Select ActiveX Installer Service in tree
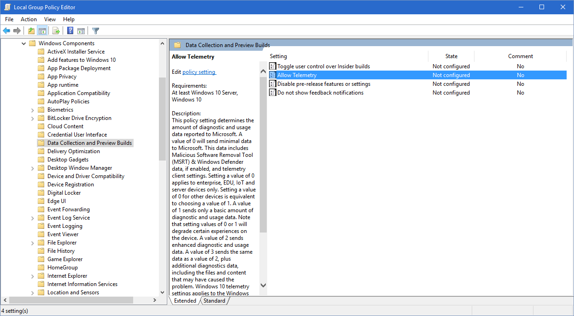Image resolution: width=574 pixels, height=316 pixels. (76, 52)
